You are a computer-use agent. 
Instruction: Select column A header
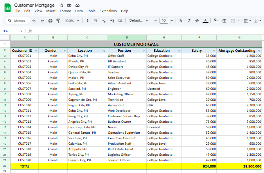pyautogui.click(x=25, y=38)
